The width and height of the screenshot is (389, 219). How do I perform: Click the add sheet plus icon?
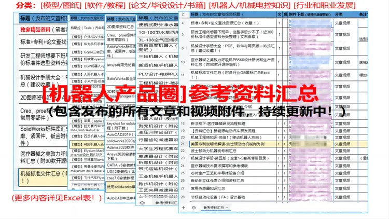pos(184,208)
